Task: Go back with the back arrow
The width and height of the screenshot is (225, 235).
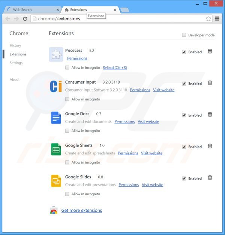Action: point(8,19)
